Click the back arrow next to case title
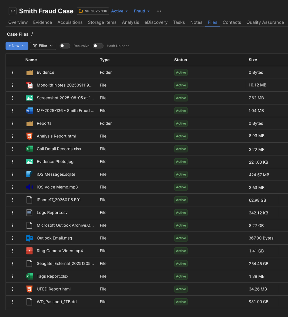Image resolution: width=288 pixels, height=317 pixels. click(12, 11)
